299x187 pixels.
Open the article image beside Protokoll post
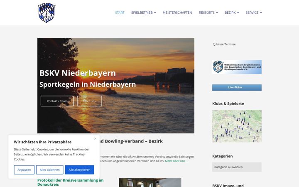click(150, 182)
